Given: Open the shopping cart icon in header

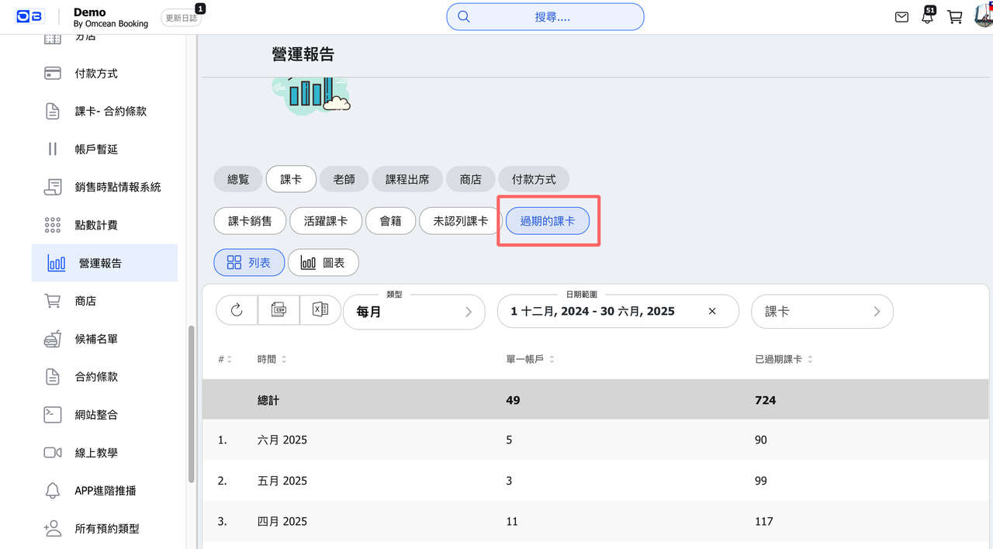Looking at the screenshot, I should pos(955,17).
